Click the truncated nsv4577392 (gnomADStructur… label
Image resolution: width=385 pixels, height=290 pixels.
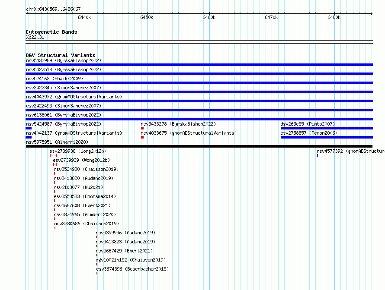click(x=351, y=151)
